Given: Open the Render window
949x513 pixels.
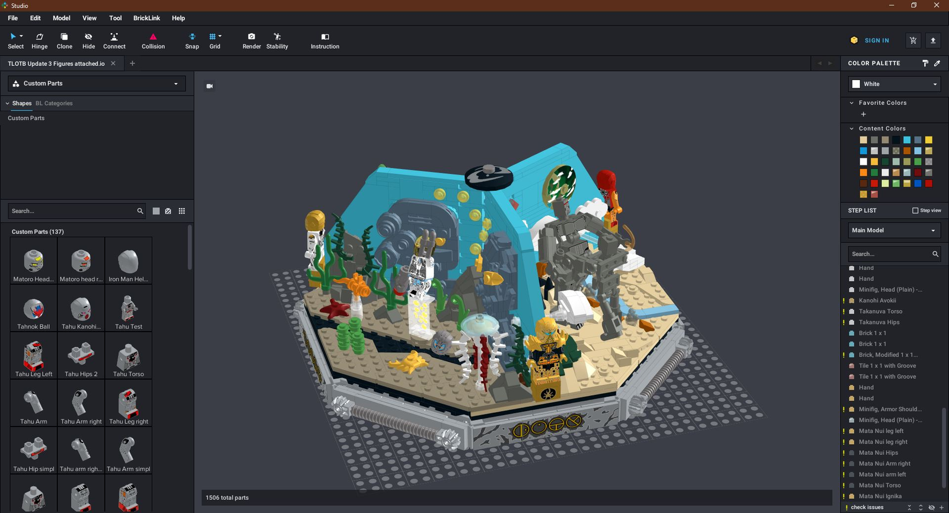Looking at the screenshot, I should point(251,41).
